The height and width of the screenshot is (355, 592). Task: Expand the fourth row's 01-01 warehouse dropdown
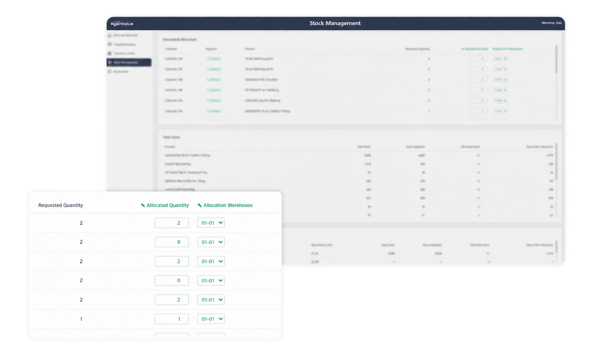211,280
